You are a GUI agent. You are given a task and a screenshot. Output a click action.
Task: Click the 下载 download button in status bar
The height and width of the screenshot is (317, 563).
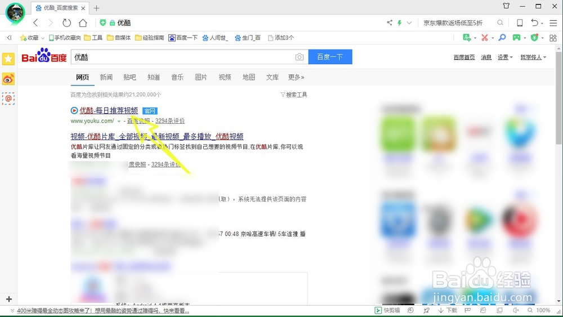tap(448, 310)
